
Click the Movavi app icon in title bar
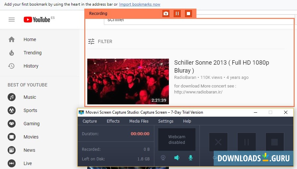(x=81, y=112)
